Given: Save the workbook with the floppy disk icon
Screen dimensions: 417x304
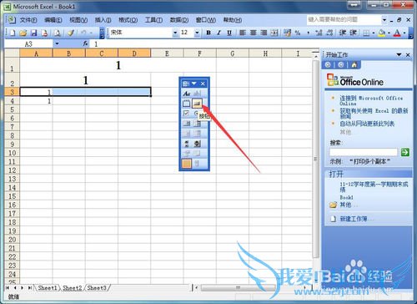Looking at the screenshot, I should point(33,33).
